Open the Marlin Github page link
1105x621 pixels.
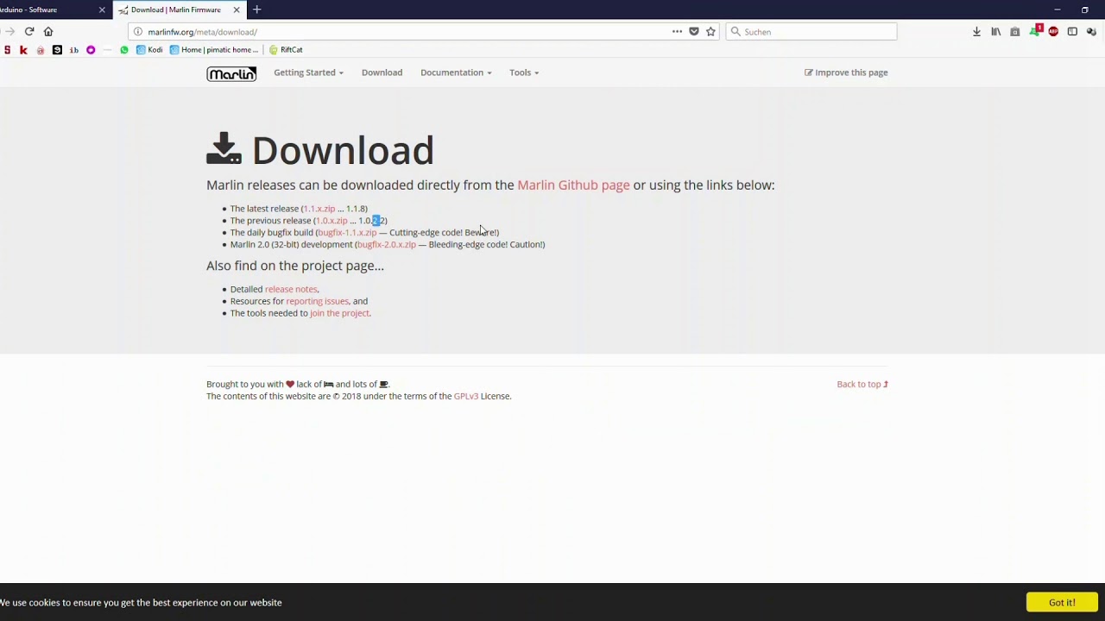573,185
